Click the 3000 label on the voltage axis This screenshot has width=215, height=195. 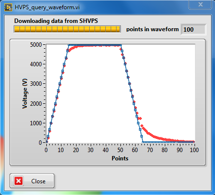point(36,84)
